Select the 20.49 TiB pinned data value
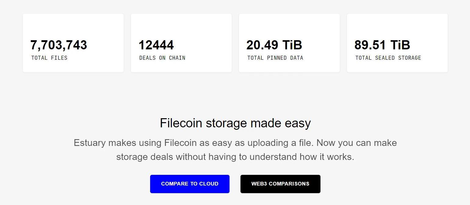 point(274,45)
